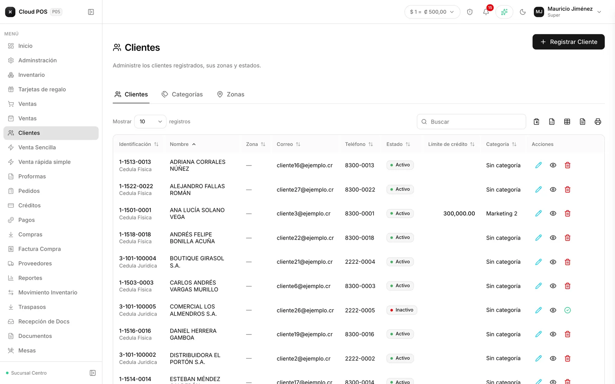Open Inicio in the sidebar menu
Image resolution: width=615 pixels, height=384 pixels.
pyautogui.click(x=51, y=46)
